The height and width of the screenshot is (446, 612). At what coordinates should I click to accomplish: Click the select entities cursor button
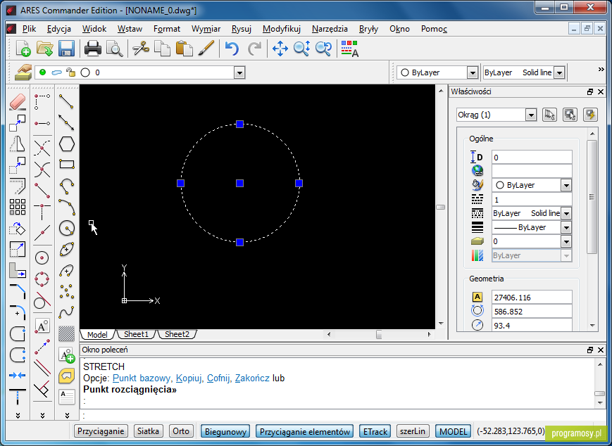point(549,115)
